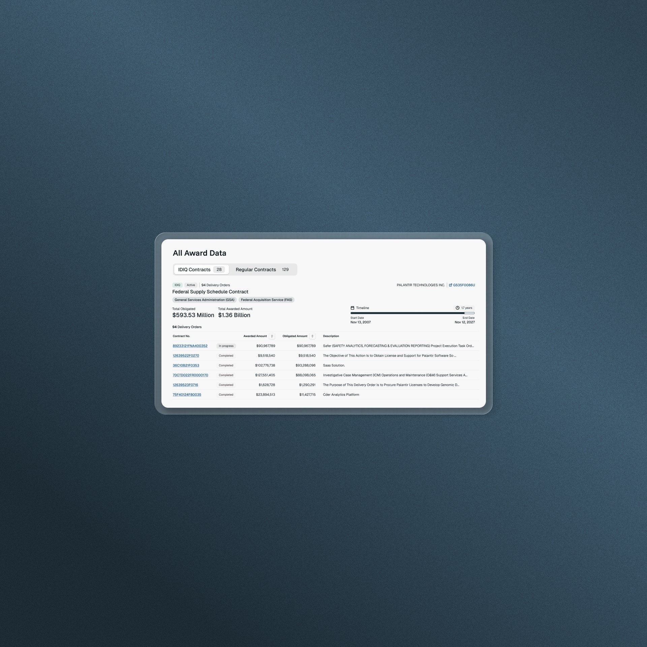Click the In progress status badge

coord(226,346)
